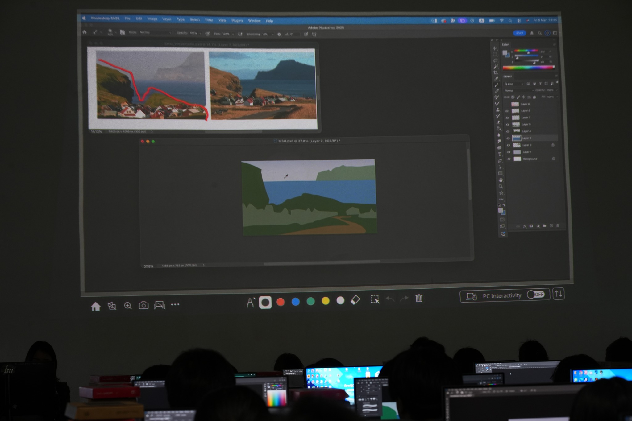Turn on PC Interactivity switch
The height and width of the screenshot is (421, 632).
[536, 295]
